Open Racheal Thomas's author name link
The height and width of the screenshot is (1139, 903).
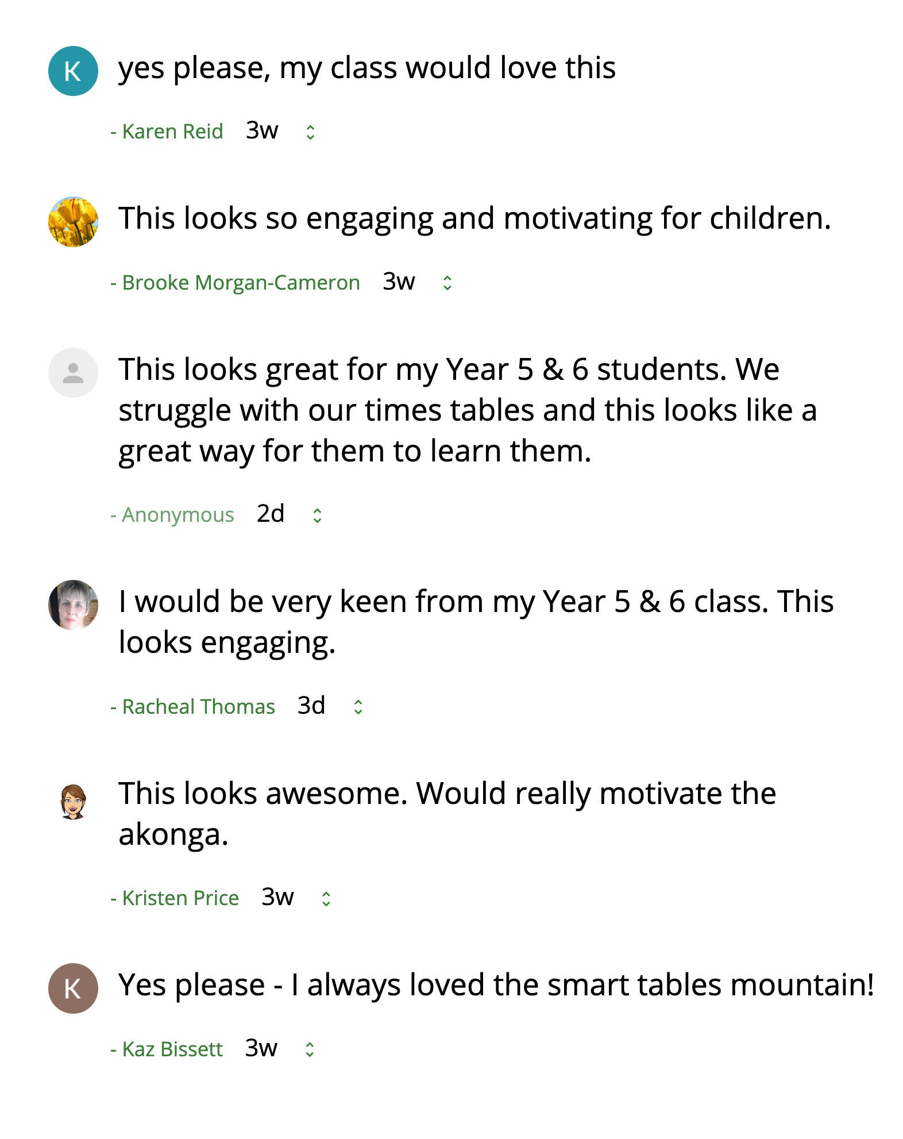[198, 706]
